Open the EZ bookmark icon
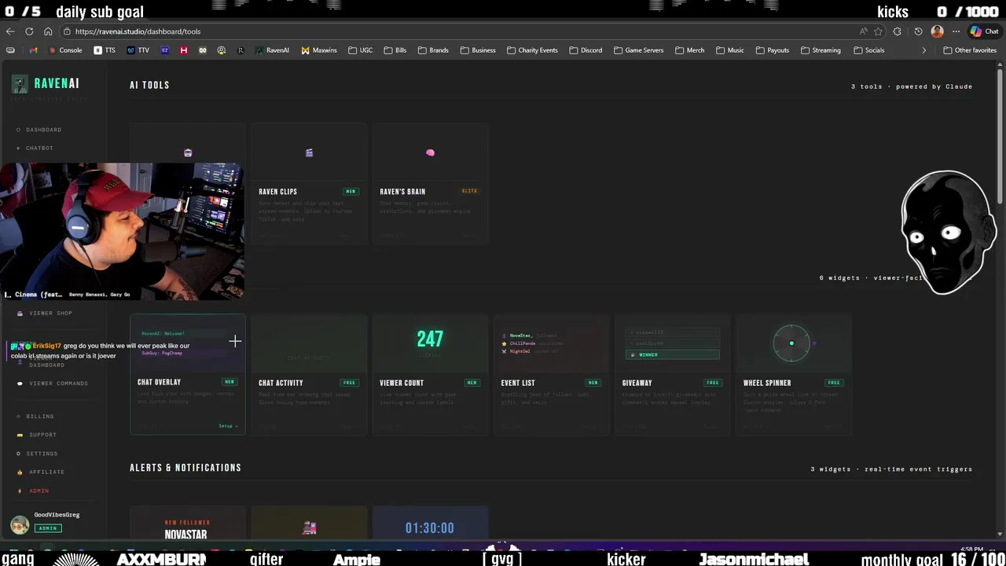The height and width of the screenshot is (566, 1006). pos(164,50)
